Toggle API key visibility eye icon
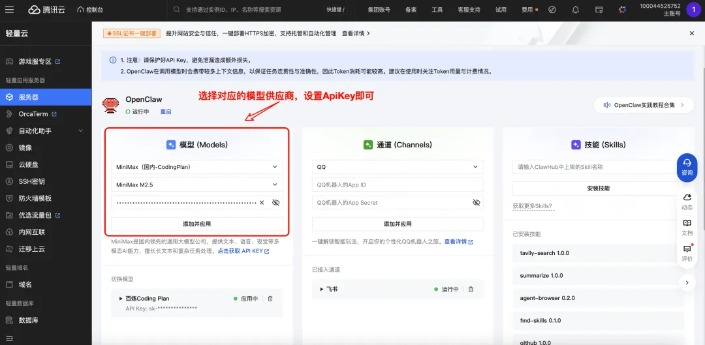This screenshot has width=705, height=345. (276, 203)
